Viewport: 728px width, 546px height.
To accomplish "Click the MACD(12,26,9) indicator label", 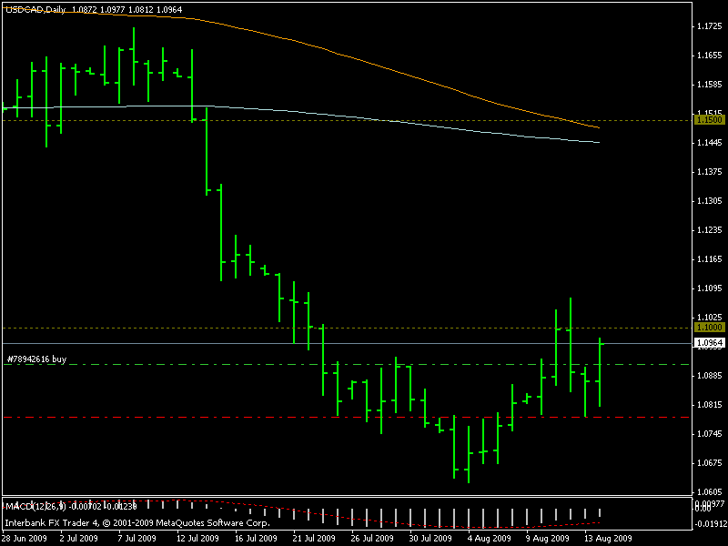I will (34, 506).
